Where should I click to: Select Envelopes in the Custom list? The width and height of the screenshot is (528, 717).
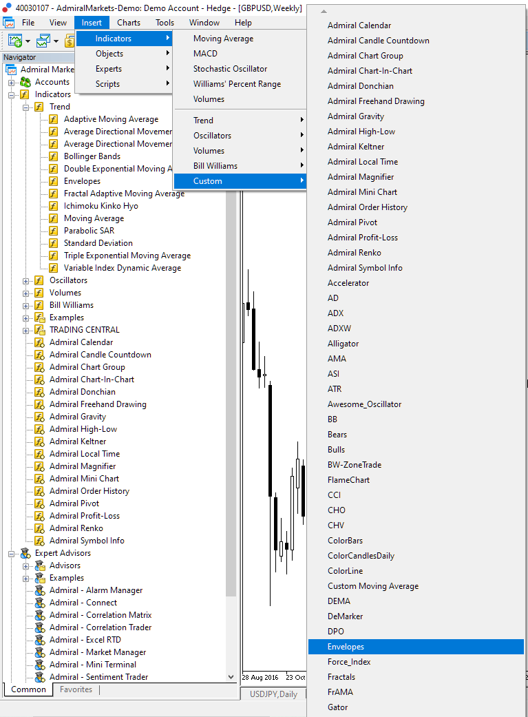point(416,647)
